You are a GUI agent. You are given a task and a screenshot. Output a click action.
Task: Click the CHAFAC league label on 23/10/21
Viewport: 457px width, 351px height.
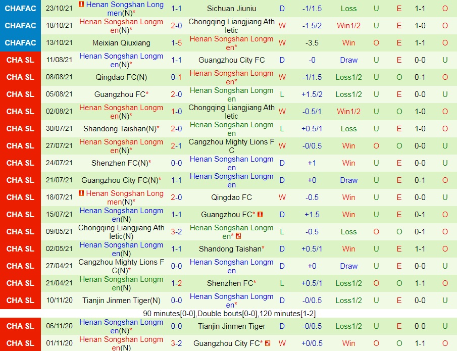coord(20,9)
